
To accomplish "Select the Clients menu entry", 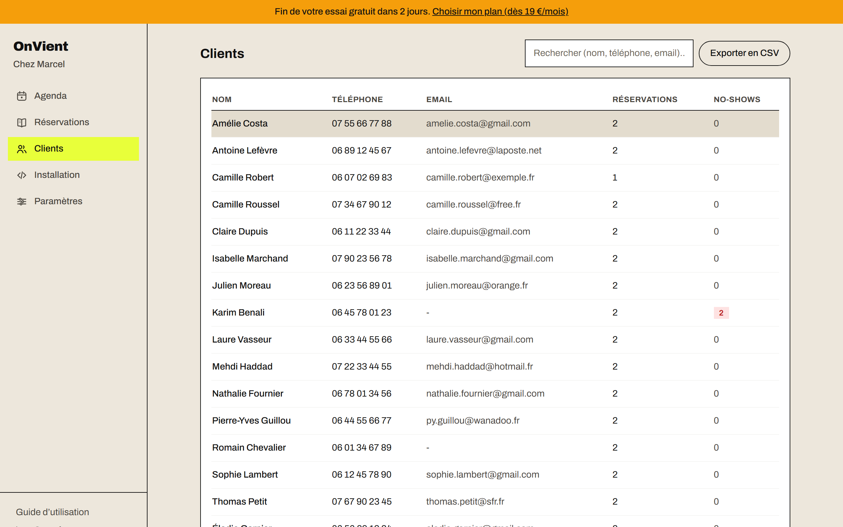I will tap(73, 149).
